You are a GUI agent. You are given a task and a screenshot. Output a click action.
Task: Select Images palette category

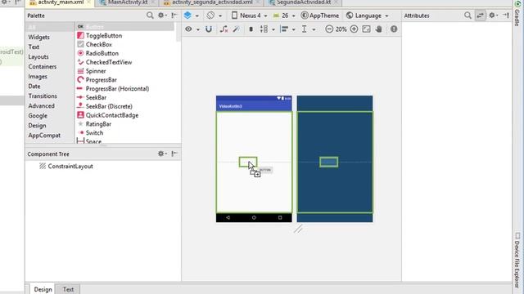(x=38, y=76)
